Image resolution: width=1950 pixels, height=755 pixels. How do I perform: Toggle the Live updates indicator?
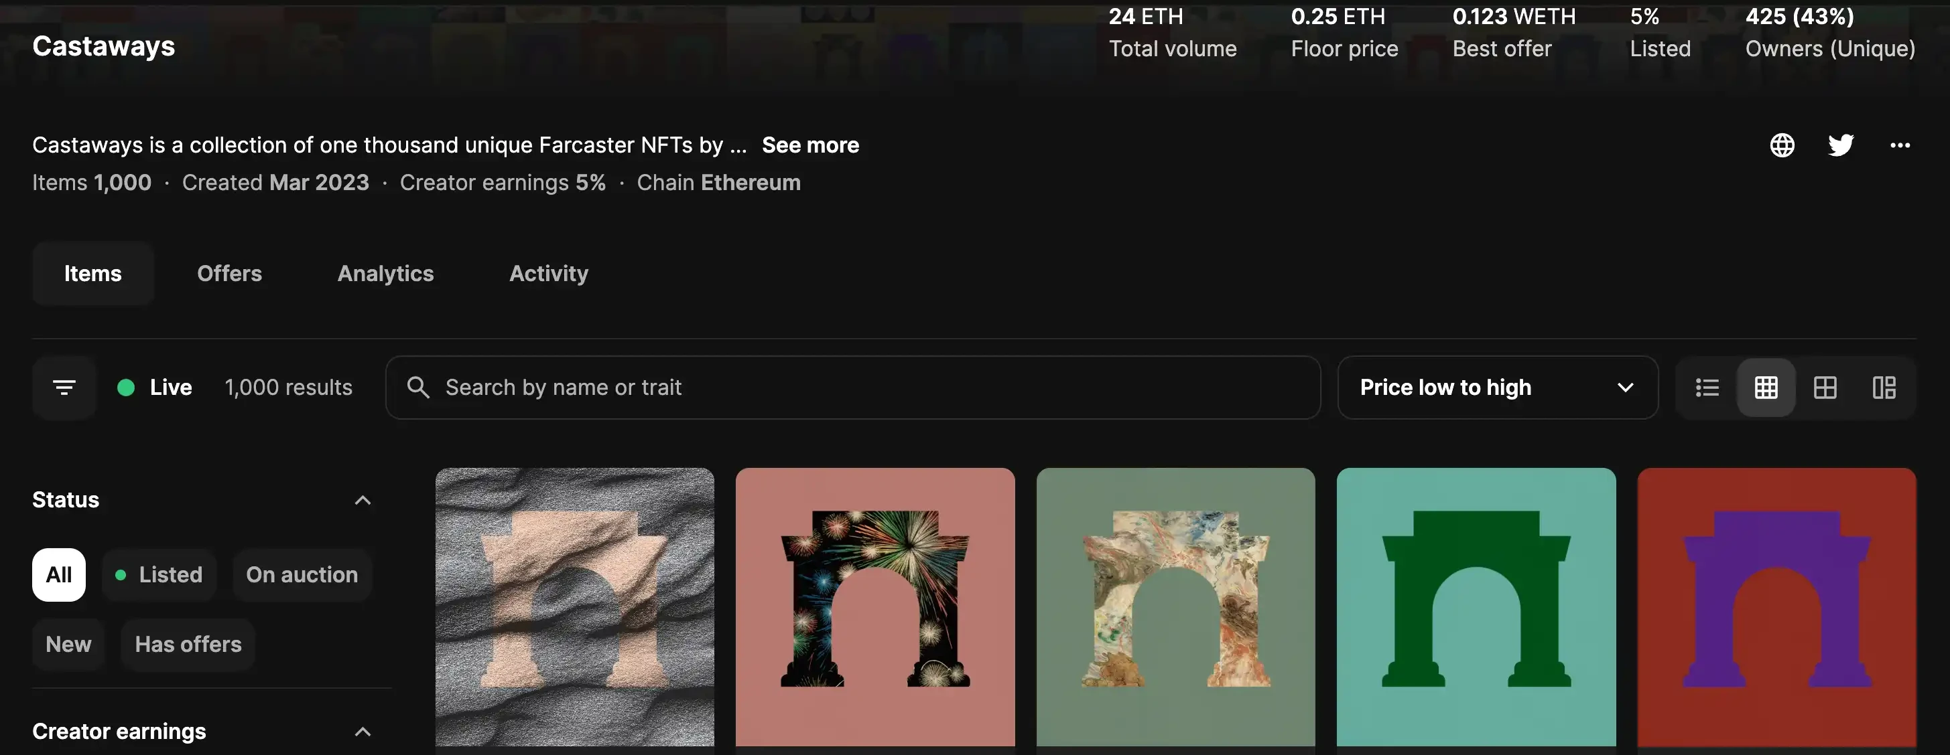pyautogui.click(x=155, y=388)
